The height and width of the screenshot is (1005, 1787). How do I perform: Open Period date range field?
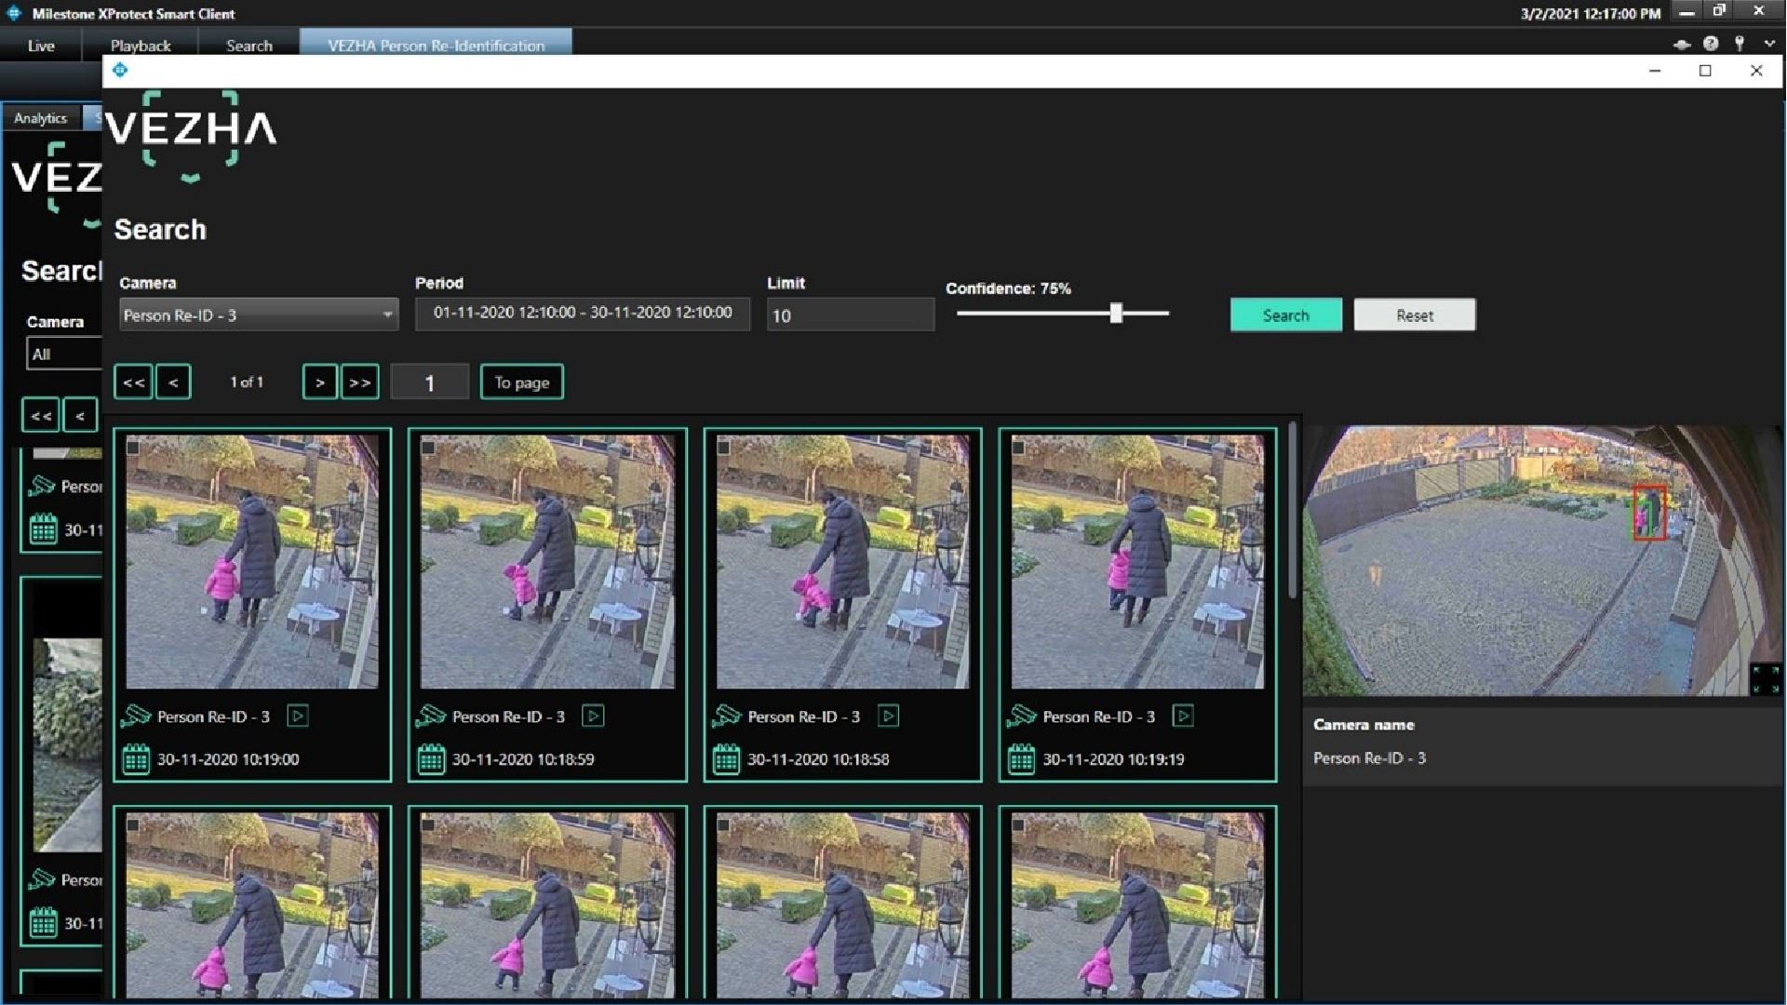582,314
